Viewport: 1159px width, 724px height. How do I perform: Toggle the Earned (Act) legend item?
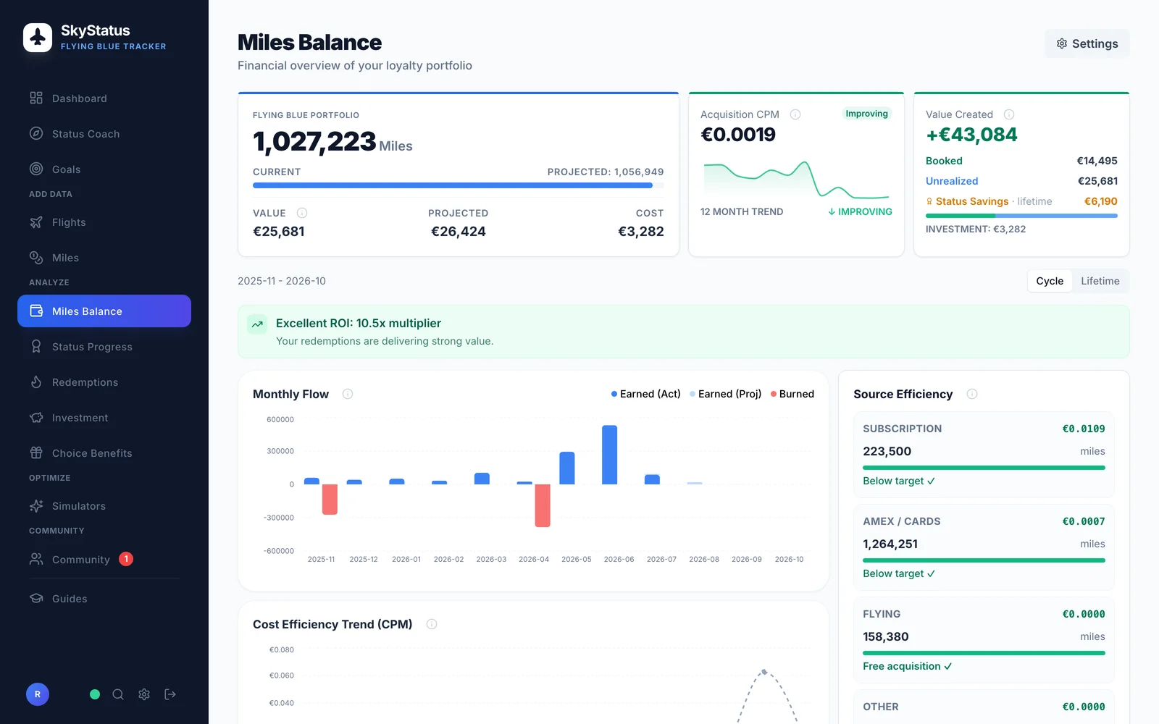(x=645, y=394)
